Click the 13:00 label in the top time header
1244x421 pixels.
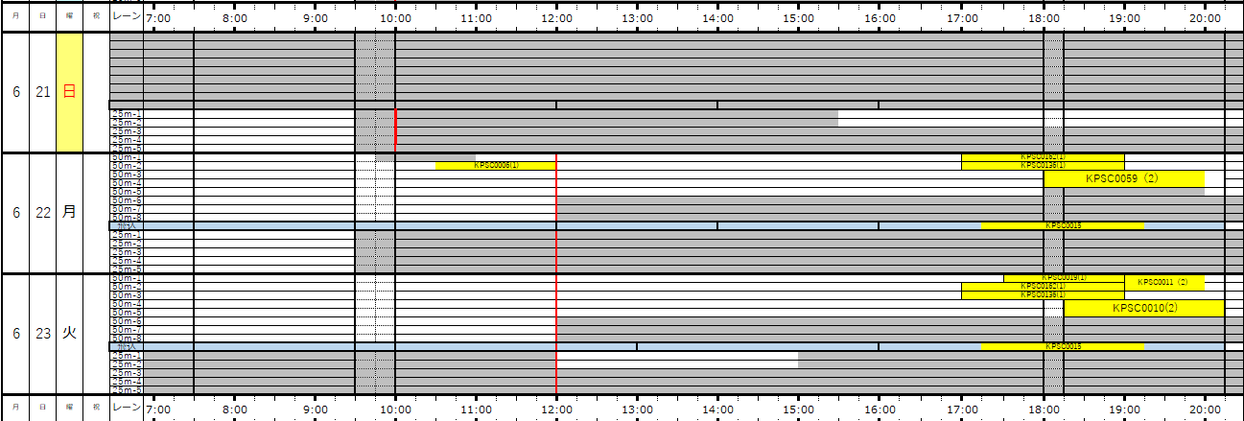point(638,17)
